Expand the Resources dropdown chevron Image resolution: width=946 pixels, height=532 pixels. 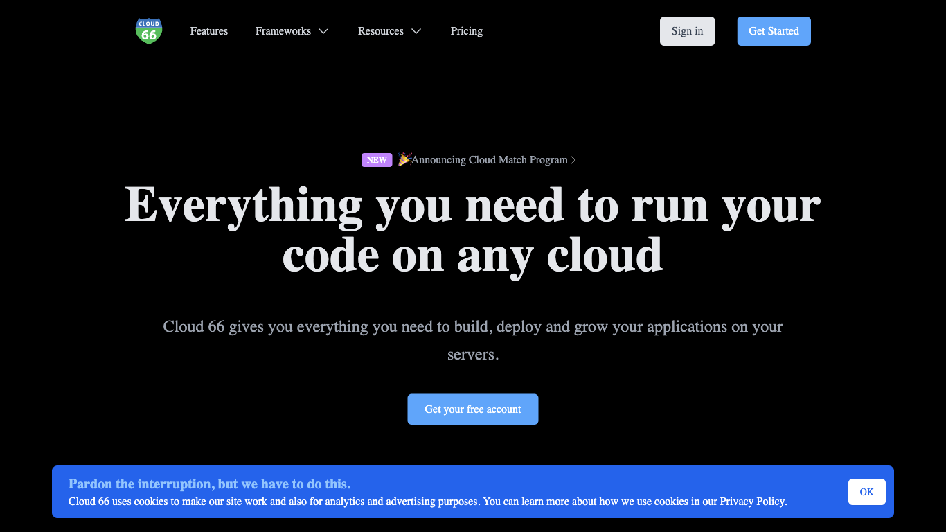click(416, 31)
